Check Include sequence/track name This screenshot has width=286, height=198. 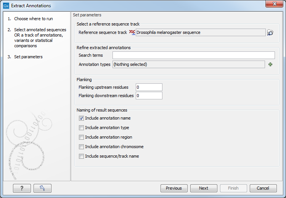(x=81, y=156)
